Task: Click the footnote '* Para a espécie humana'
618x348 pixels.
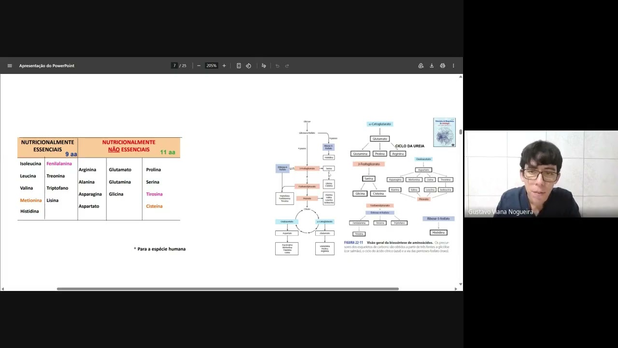Action: 160,249
